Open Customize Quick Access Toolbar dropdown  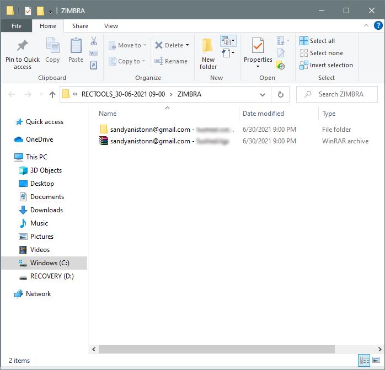click(50, 11)
